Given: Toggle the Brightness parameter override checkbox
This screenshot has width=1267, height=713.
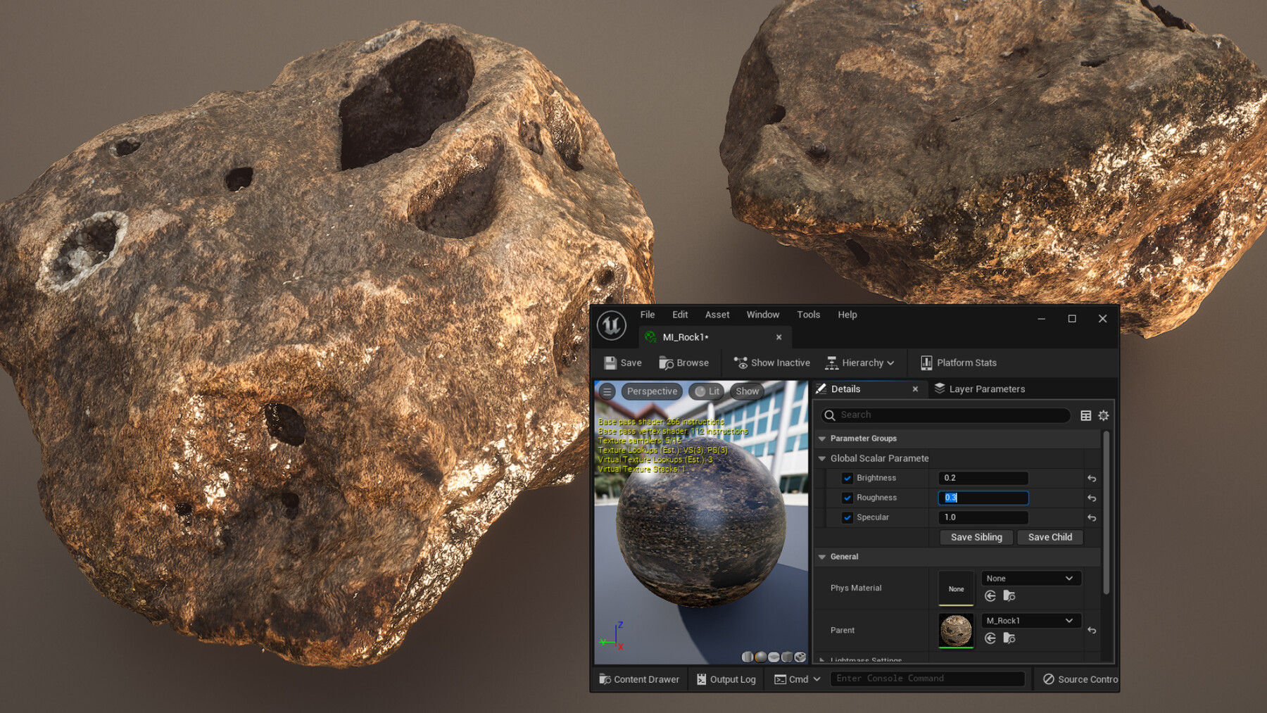Looking at the screenshot, I should (847, 478).
